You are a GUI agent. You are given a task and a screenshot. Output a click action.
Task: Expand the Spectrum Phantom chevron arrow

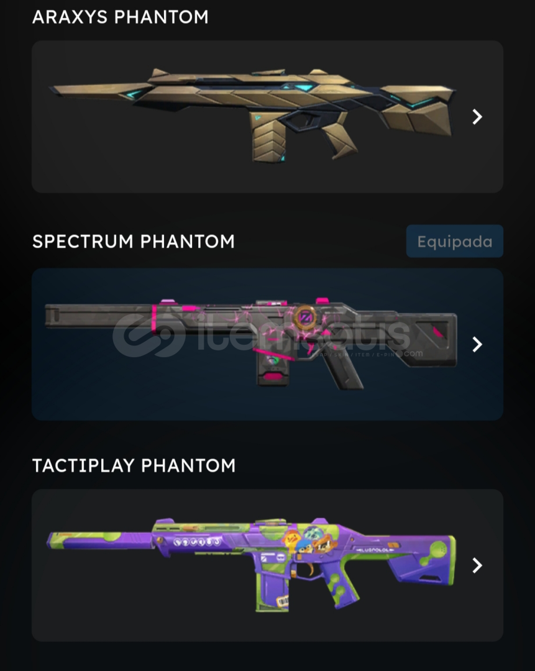click(x=477, y=344)
